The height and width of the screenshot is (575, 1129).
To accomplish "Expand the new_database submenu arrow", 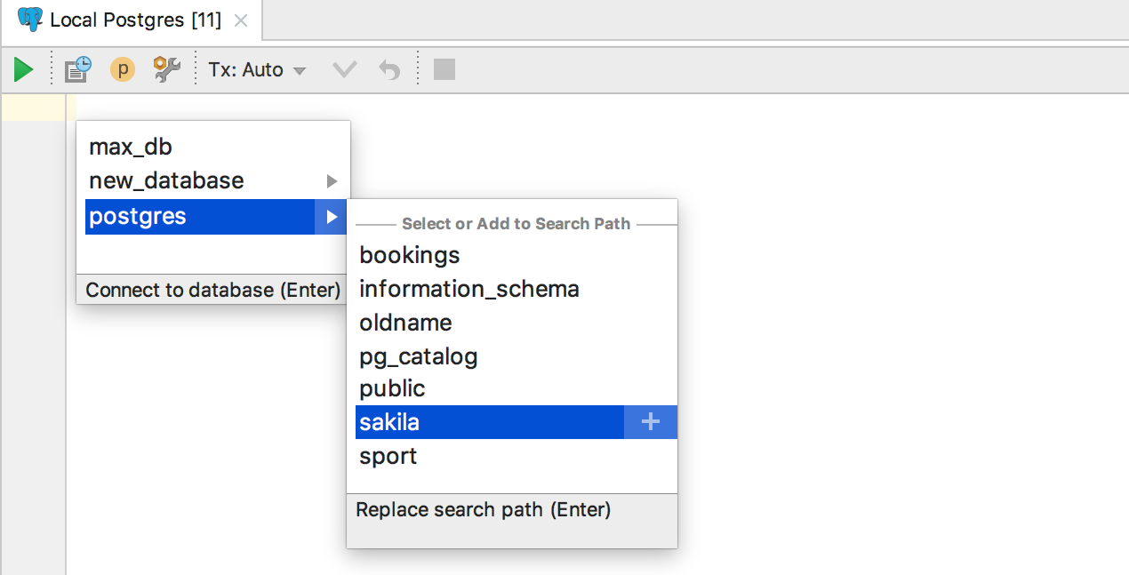I will [x=332, y=181].
